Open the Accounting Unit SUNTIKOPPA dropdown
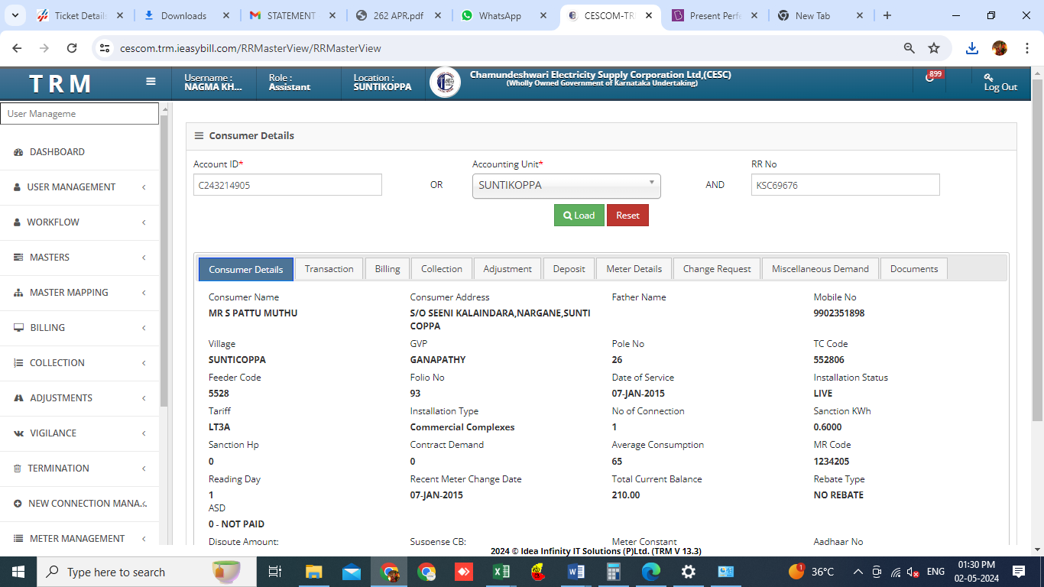 pos(566,186)
